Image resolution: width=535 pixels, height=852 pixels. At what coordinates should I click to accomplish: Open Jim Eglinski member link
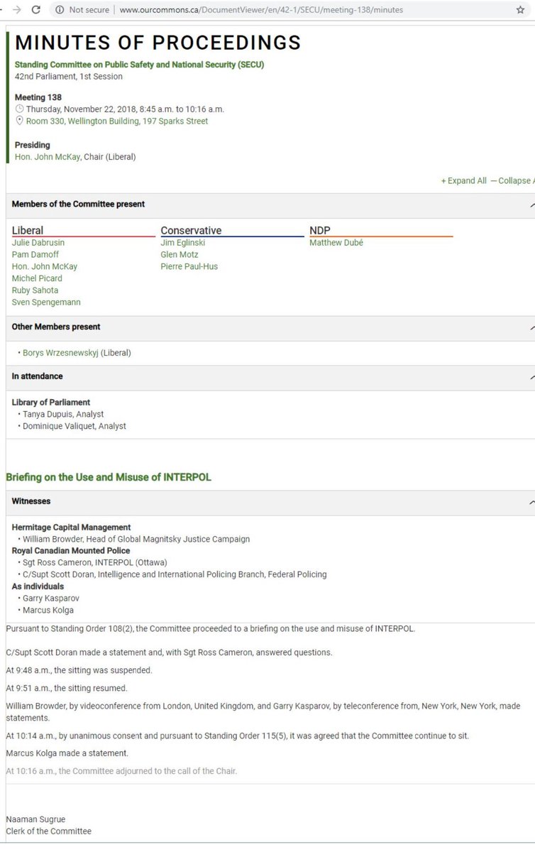coord(184,243)
